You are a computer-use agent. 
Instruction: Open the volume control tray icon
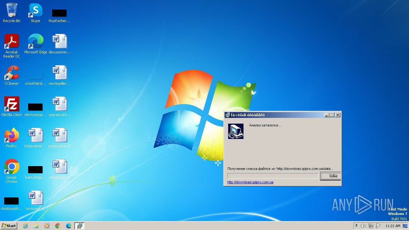[363, 226]
